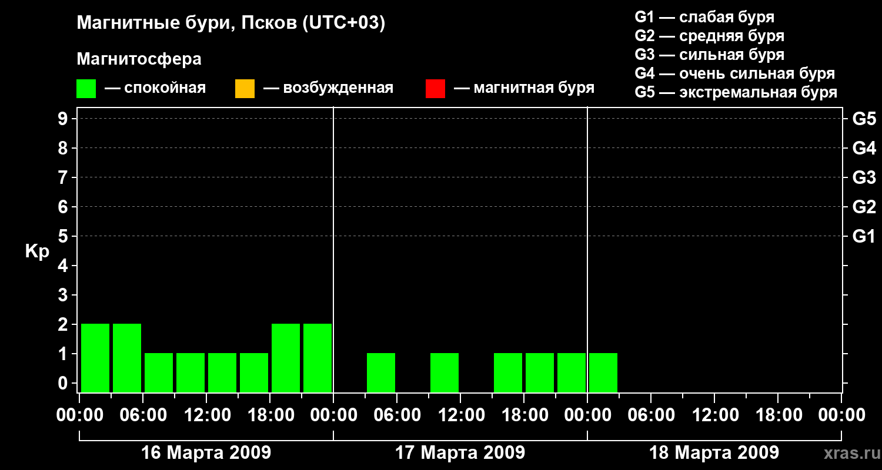Click the 'Магнитосфера' heading label
882x470 pixels.
[x=139, y=59]
